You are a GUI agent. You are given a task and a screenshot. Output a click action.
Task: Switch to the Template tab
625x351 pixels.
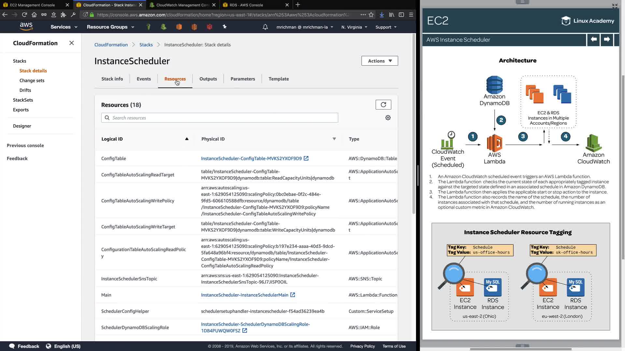[279, 79]
